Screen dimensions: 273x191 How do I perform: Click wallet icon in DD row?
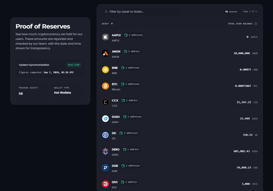pos(121,133)
